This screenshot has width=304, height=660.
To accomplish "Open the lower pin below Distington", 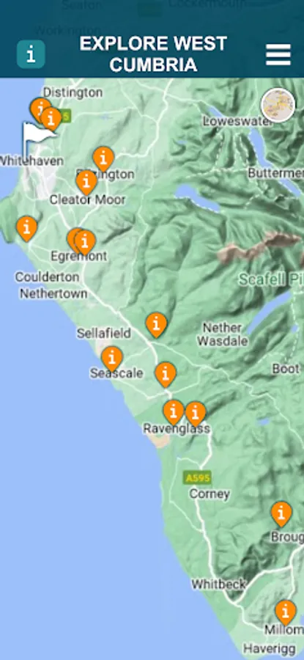I will 52,120.
